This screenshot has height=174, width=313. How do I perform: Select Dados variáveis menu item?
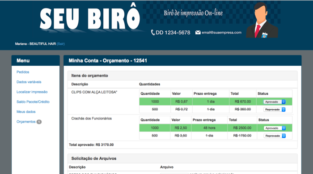pos(29,82)
